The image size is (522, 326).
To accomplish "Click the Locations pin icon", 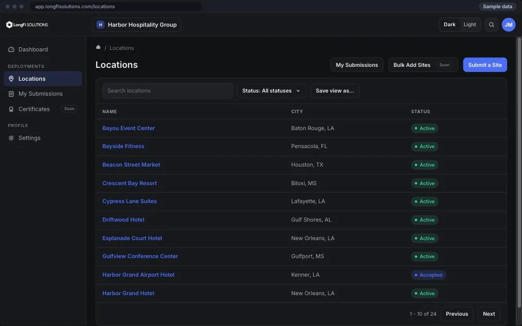I will [x=11, y=79].
